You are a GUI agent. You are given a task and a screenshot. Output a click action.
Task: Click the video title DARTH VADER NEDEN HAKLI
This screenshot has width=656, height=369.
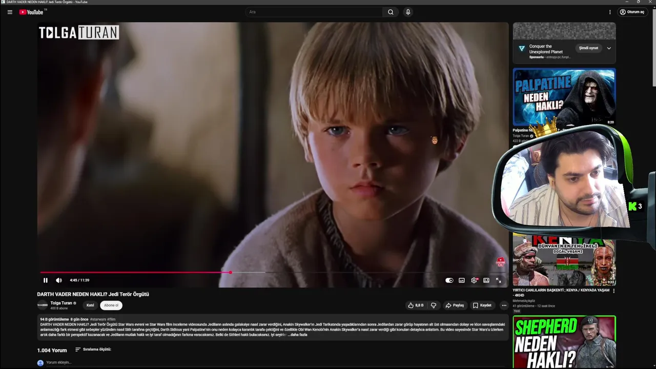93,294
